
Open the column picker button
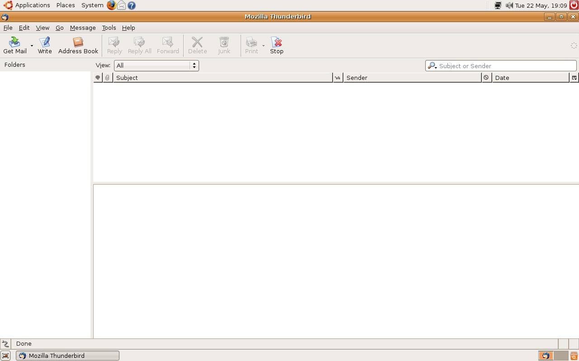pyautogui.click(x=574, y=78)
